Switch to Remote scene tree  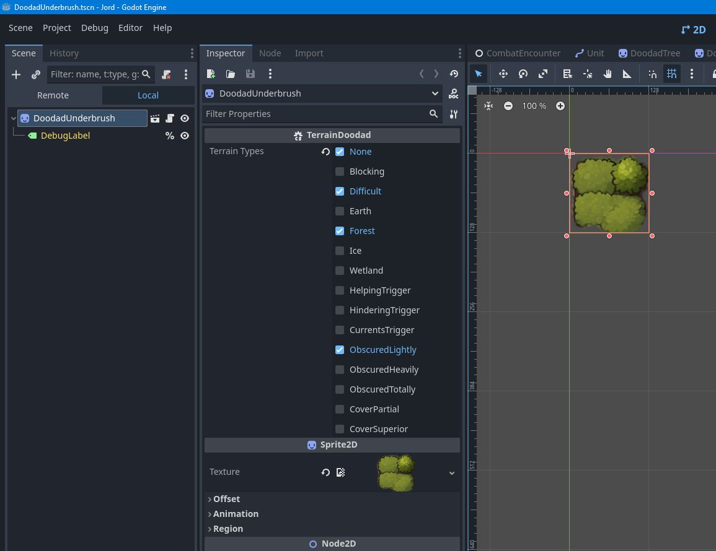53,96
